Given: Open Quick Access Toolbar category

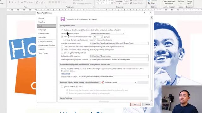Looking at the screenshot, I should [46, 45].
